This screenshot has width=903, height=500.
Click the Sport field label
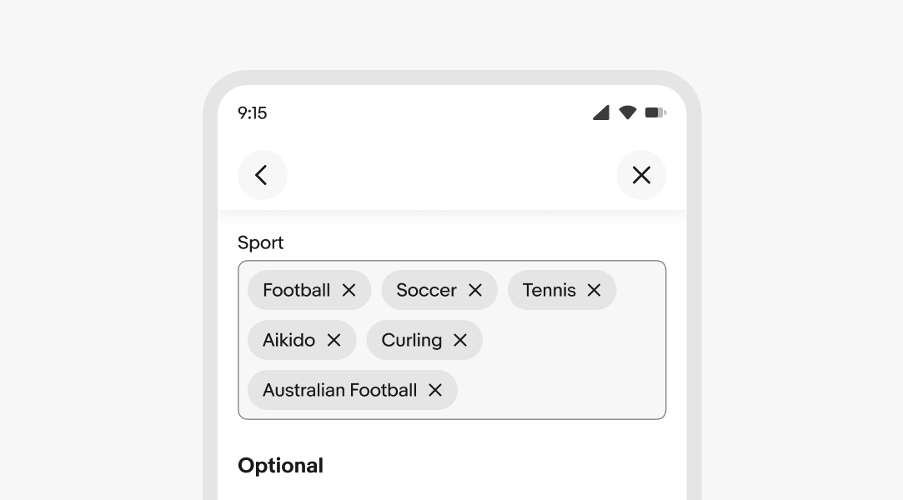pos(260,243)
